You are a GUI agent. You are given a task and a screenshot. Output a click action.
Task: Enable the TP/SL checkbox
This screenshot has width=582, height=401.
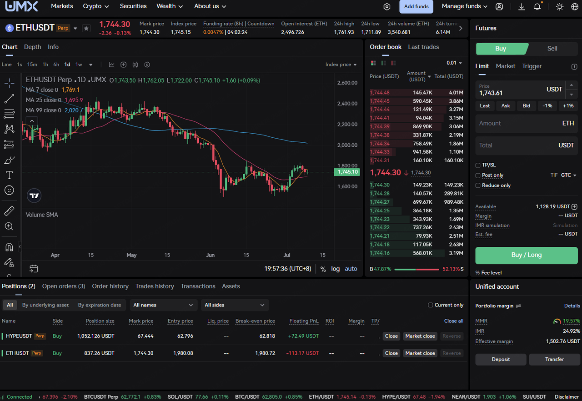click(478, 165)
